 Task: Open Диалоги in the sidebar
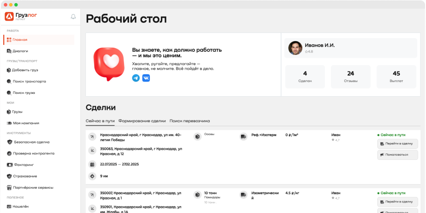coord(20,51)
